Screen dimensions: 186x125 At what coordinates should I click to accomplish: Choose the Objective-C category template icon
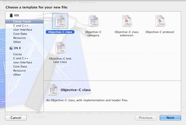(93, 22)
